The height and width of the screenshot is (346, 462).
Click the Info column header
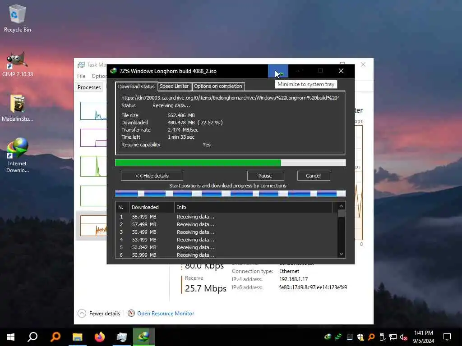click(254, 207)
